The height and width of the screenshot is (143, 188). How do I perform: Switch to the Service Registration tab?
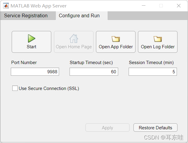tap(28, 15)
